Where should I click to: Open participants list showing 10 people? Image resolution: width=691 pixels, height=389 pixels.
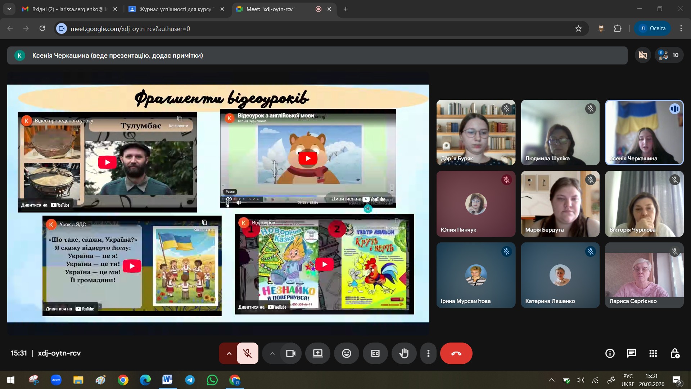pos(669,55)
